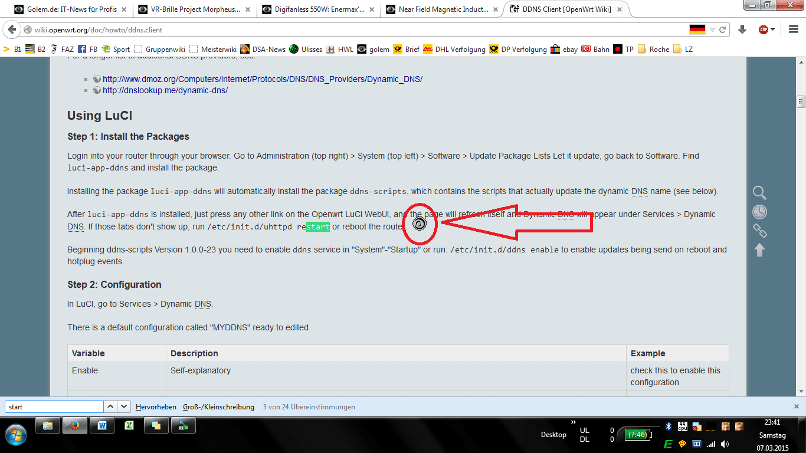Expand the LZ bookmark folder

coord(683,50)
